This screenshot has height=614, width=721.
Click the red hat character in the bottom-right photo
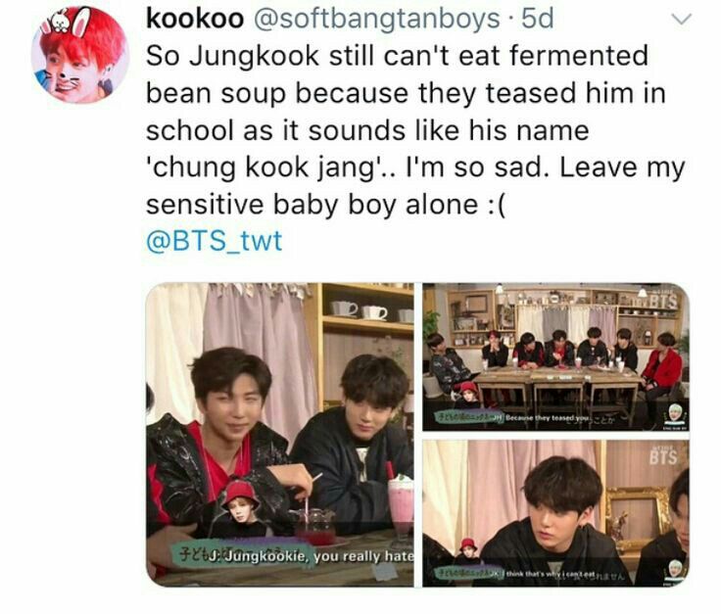(x=466, y=550)
